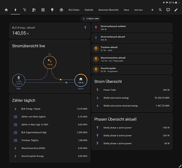The width and height of the screenshot is (182, 168).
Task: Open the home view tab icon
Action: pyautogui.click(x=6, y=10)
